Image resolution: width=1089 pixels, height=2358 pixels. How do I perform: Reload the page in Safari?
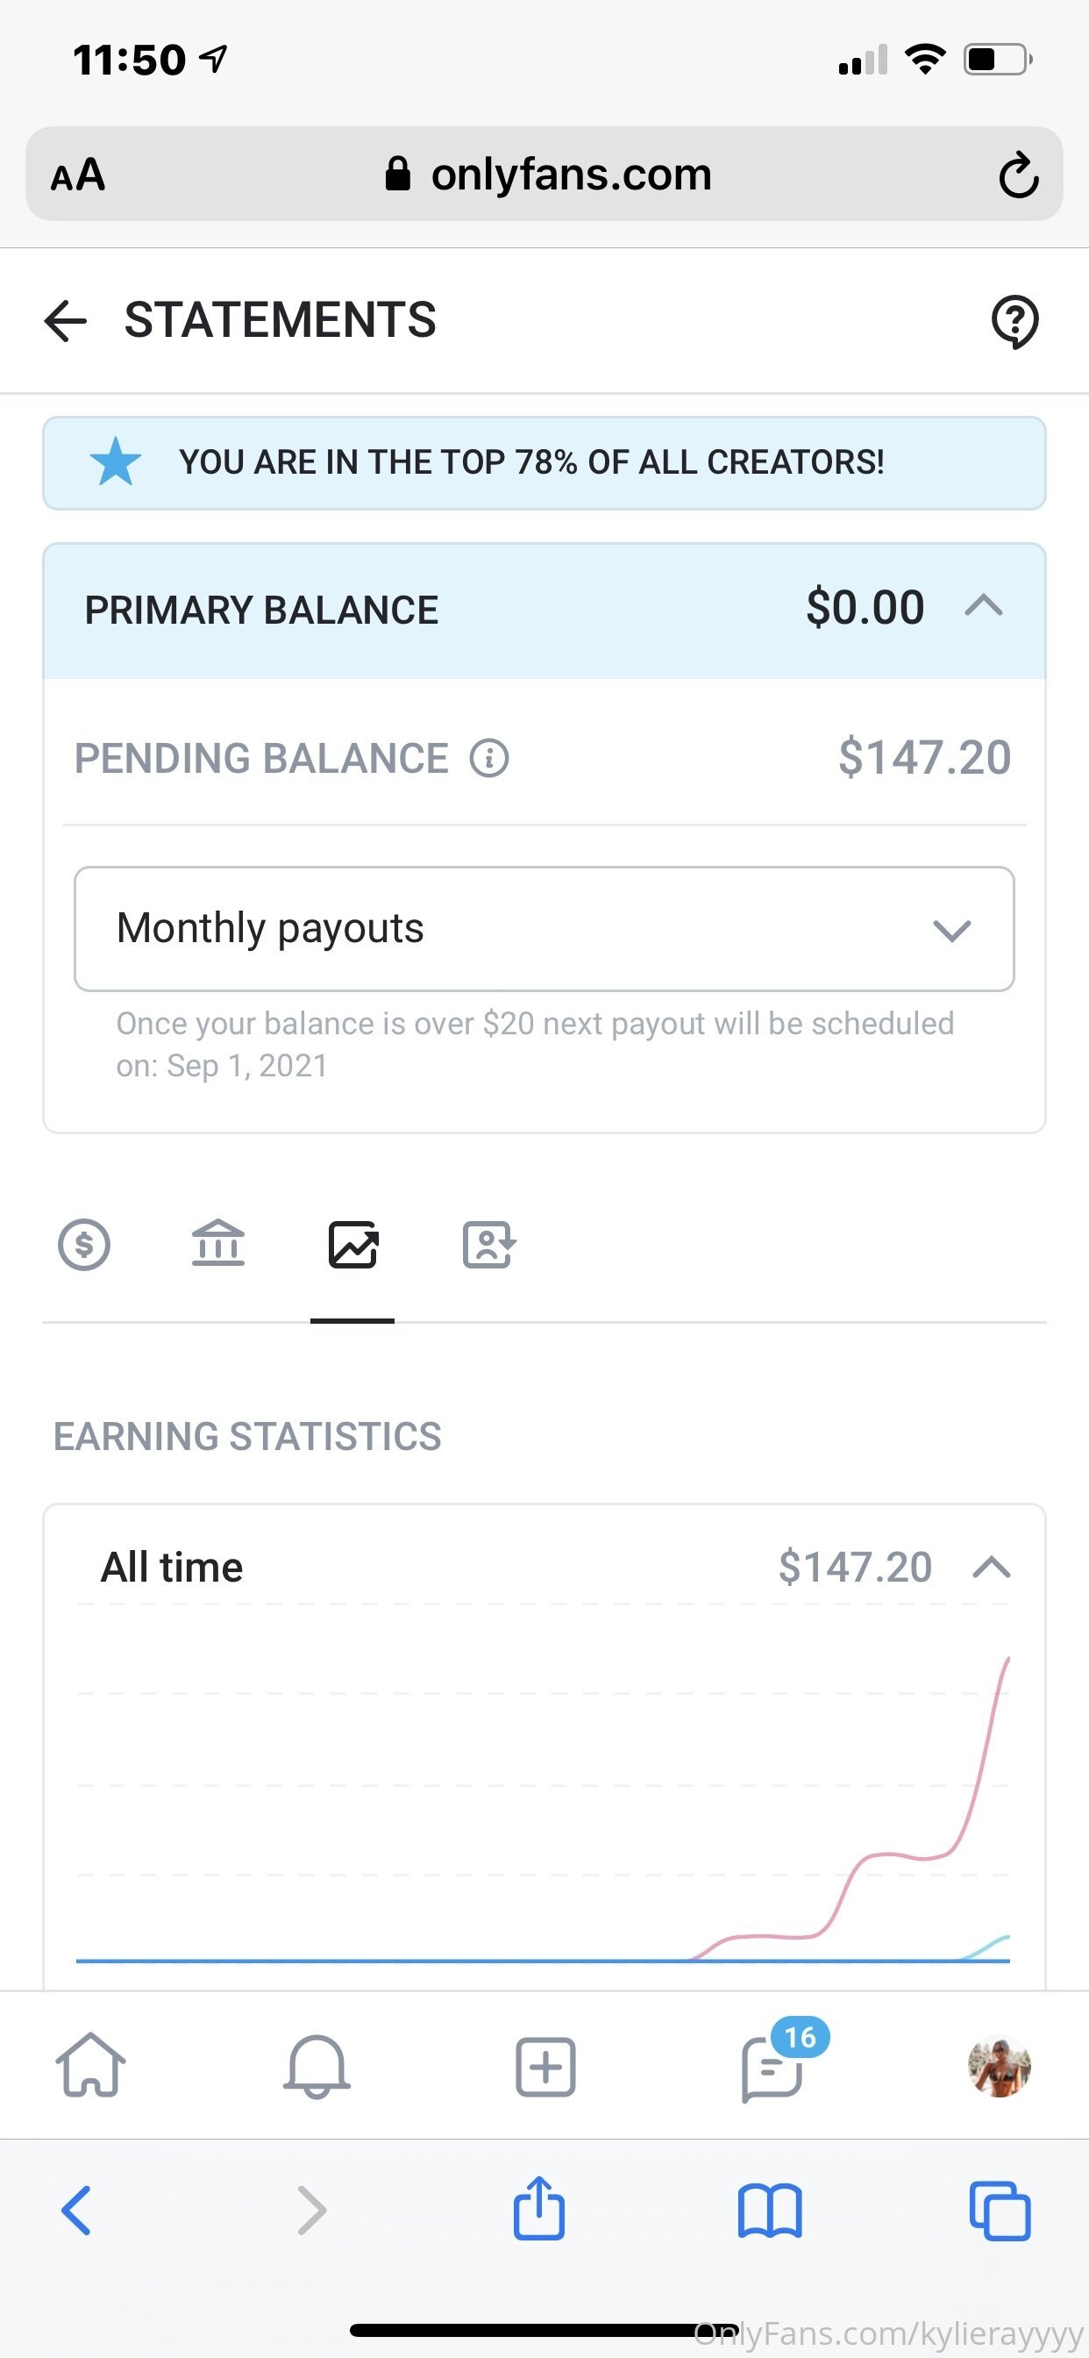point(1018,174)
